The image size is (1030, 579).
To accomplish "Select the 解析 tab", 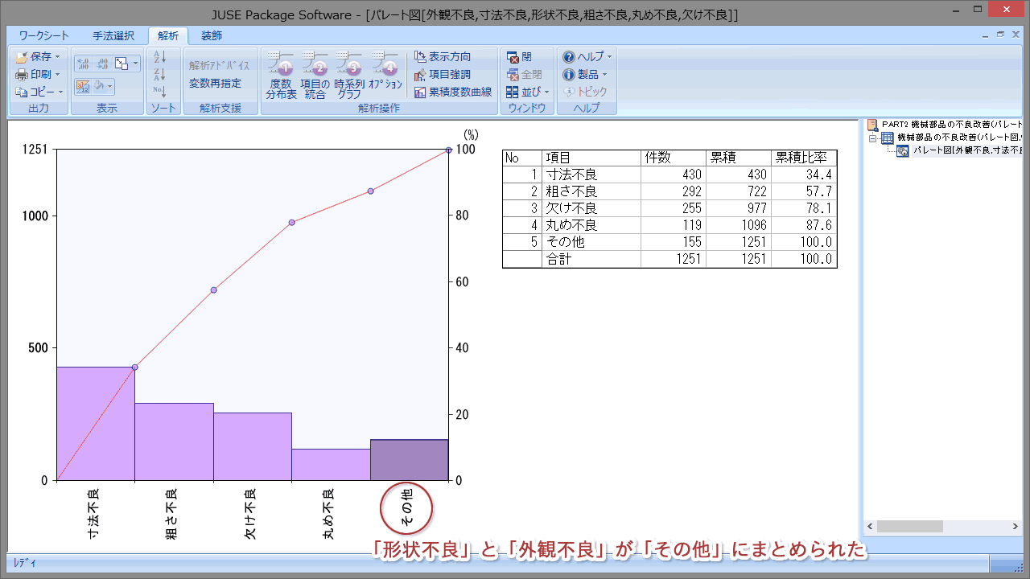I will click(168, 35).
